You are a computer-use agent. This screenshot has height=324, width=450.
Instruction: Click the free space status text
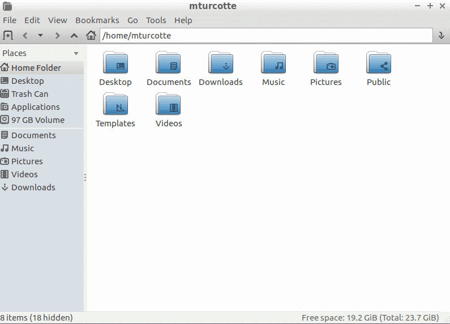click(x=370, y=318)
